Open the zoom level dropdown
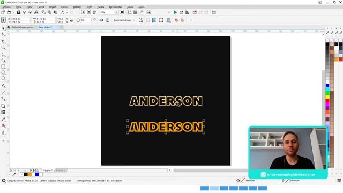Screen dimensions: 343x193 coord(117,12)
